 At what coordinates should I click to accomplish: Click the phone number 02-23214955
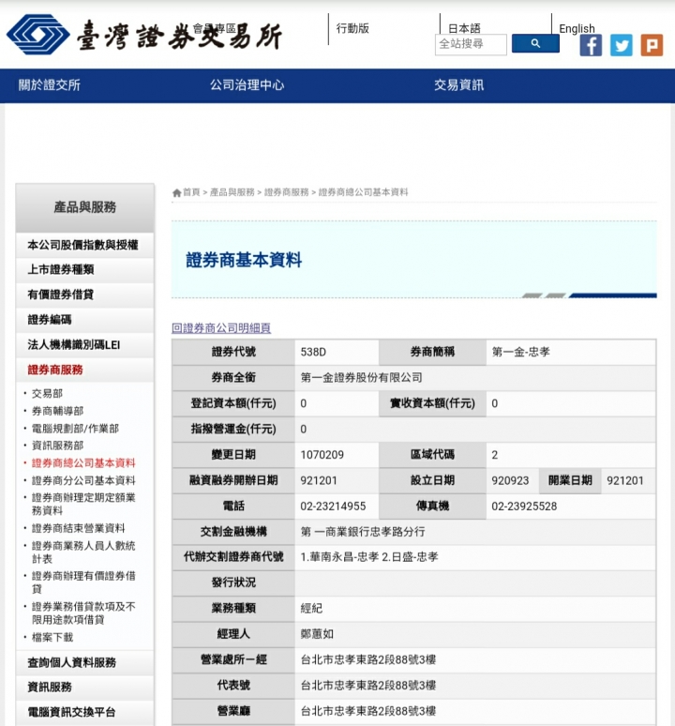pyautogui.click(x=333, y=507)
